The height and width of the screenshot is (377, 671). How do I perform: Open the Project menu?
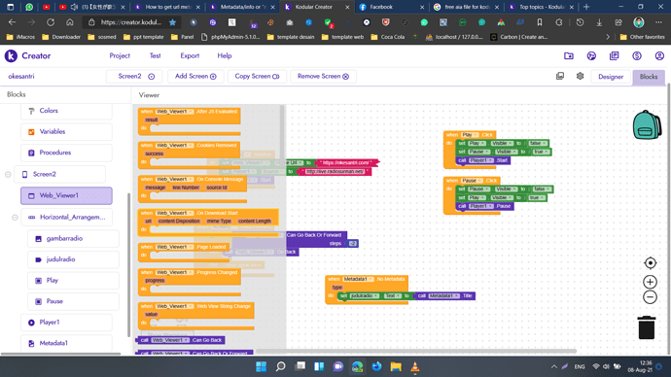pos(120,56)
